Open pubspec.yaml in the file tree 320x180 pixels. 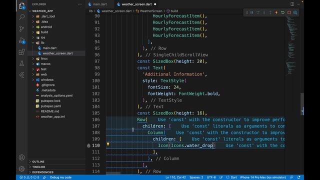pos(51,106)
